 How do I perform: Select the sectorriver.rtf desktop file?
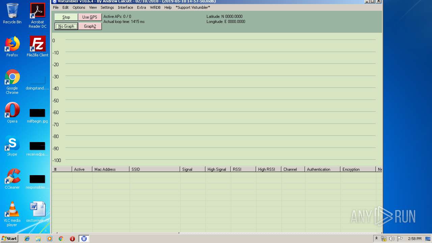click(37, 212)
